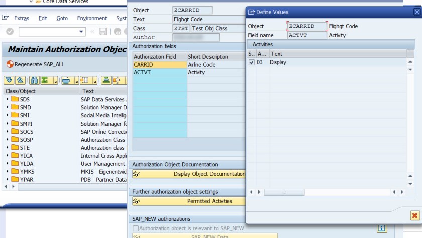Expand the SMI class folder

tap(7, 115)
